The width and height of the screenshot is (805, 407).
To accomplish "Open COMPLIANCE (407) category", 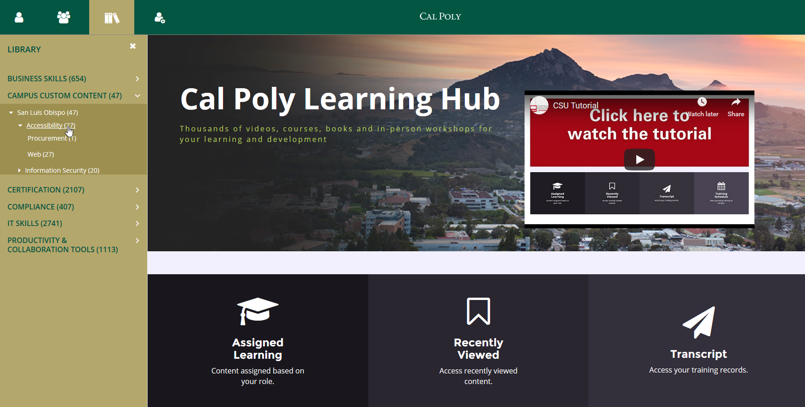I will tap(41, 207).
